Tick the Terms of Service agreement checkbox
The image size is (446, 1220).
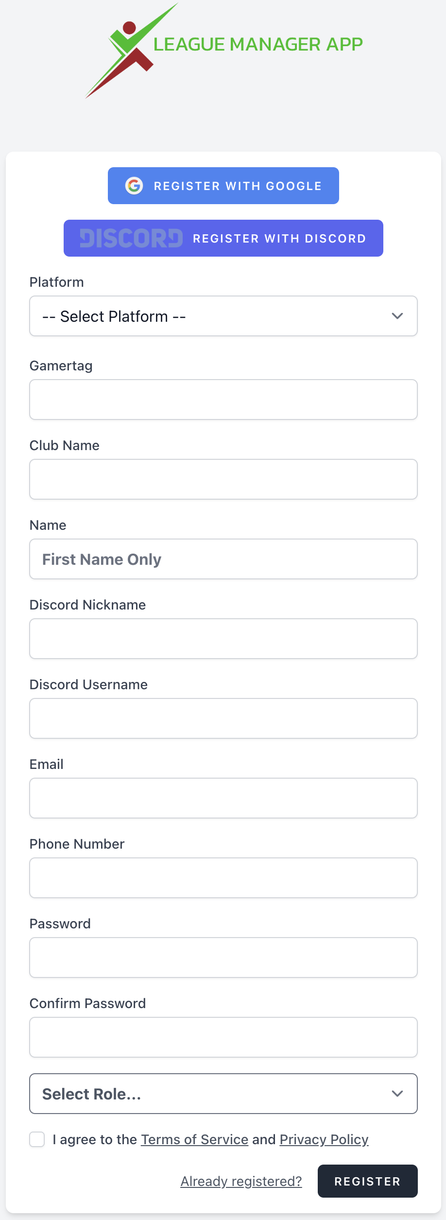[37, 1139]
